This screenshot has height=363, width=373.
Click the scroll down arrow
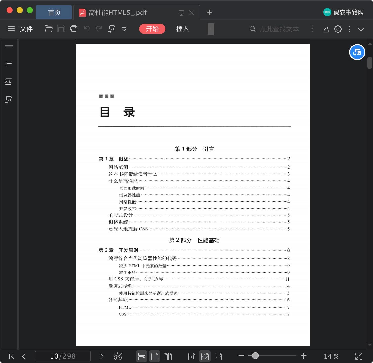pos(370,345)
